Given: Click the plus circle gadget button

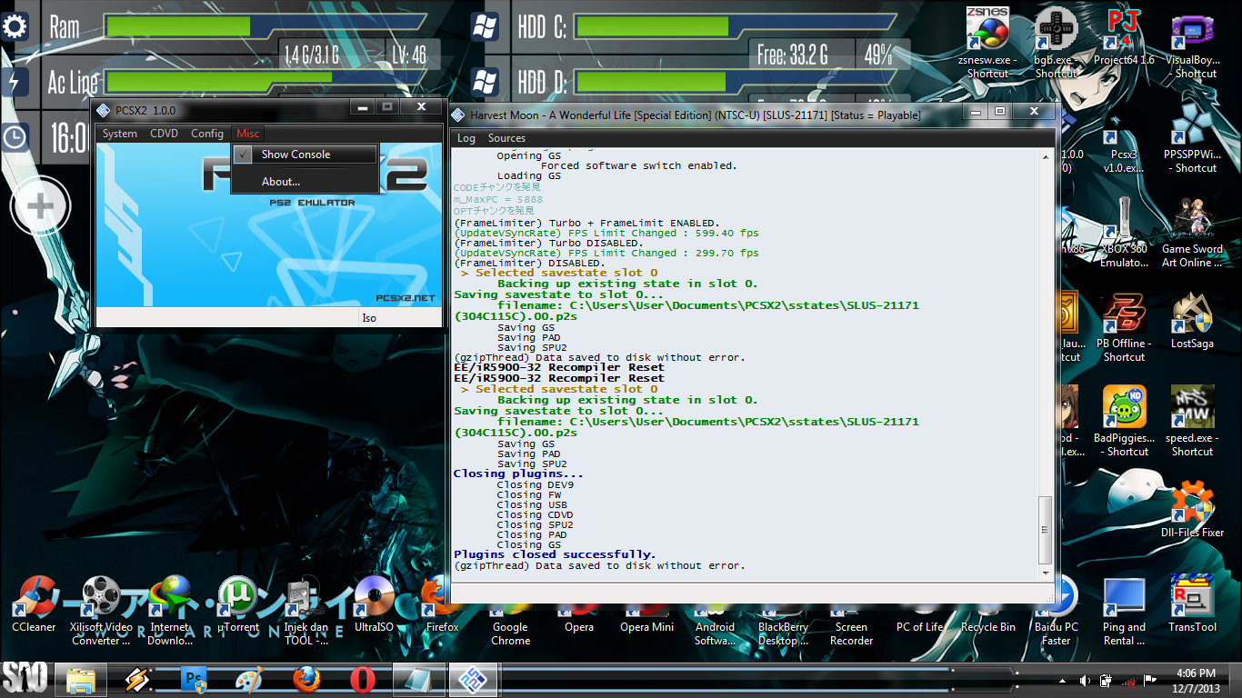Looking at the screenshot, I should 40,206.
